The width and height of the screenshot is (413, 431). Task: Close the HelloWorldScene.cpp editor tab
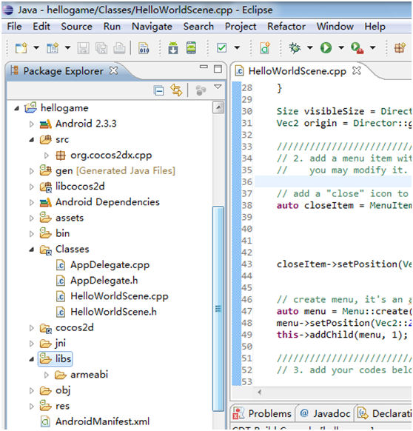[357, 70]
